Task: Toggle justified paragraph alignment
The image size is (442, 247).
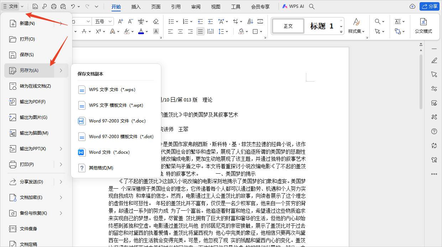Action: coord(200,31)
